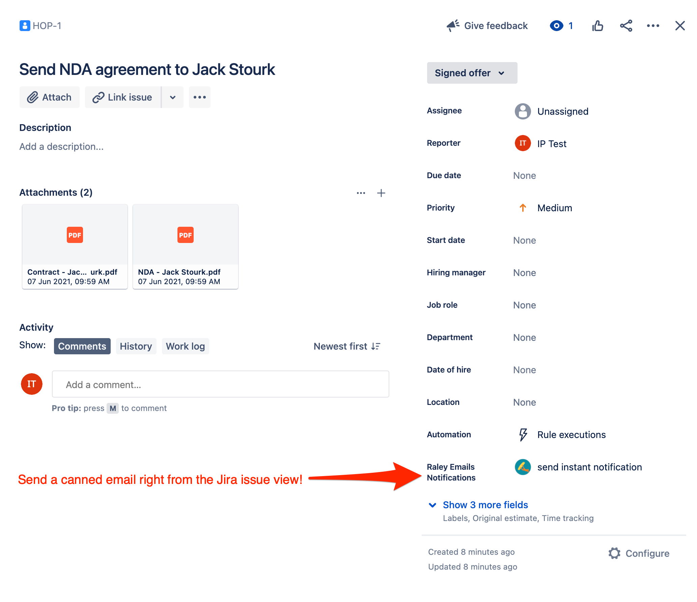697x602 pixels.
Task: Open the Rule executions link
Action: coord(571,435)
